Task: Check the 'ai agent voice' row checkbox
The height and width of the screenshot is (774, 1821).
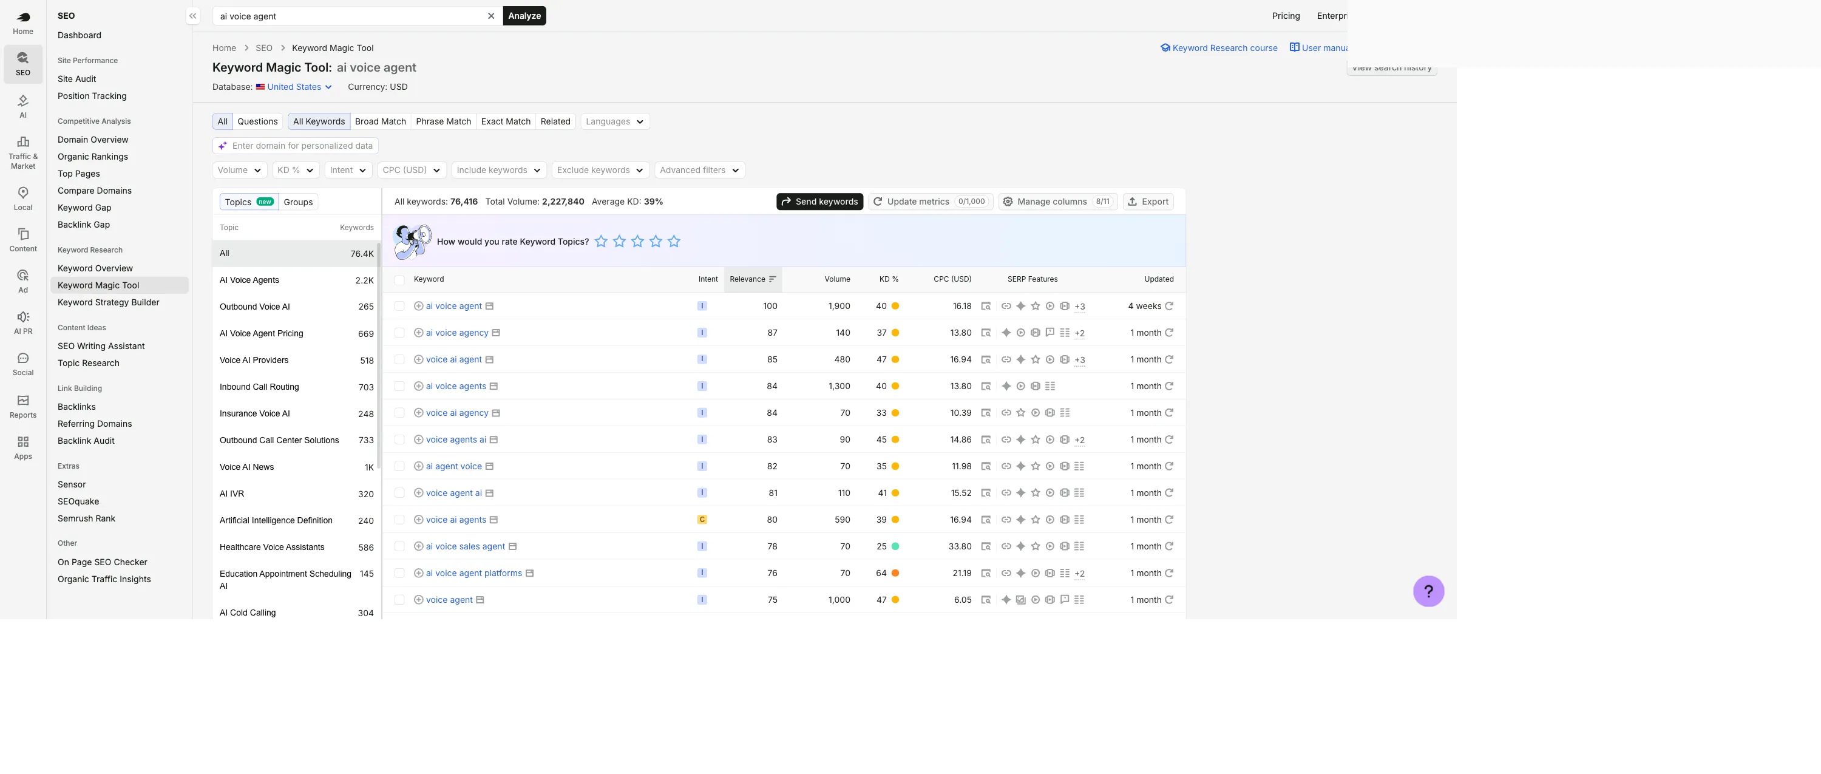Action: click(399, 466)
